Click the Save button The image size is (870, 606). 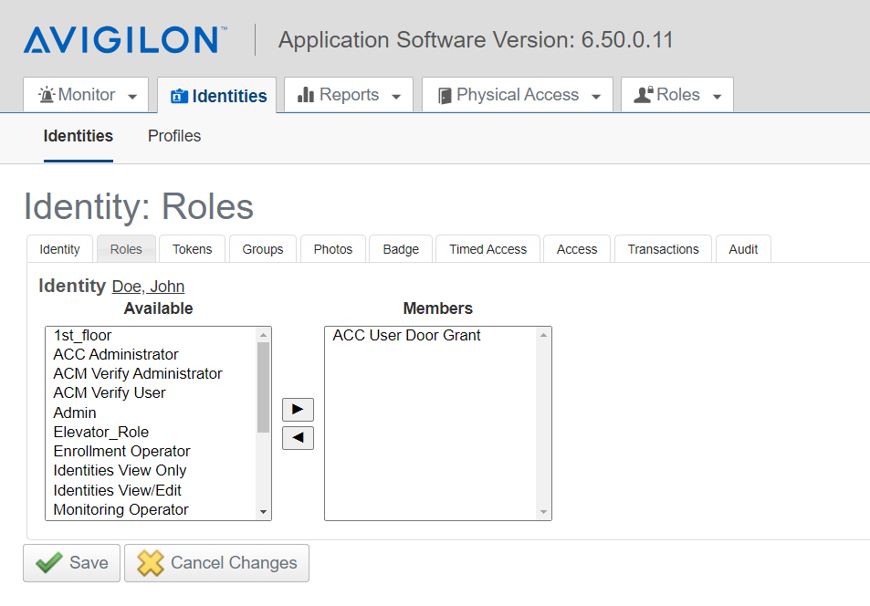[x=71, y=563]
